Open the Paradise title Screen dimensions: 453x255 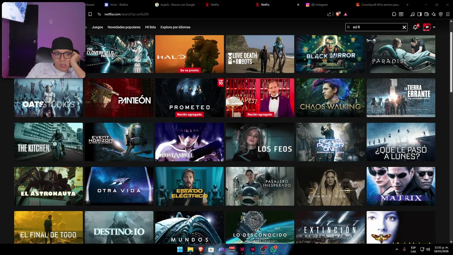click(401, 54)
